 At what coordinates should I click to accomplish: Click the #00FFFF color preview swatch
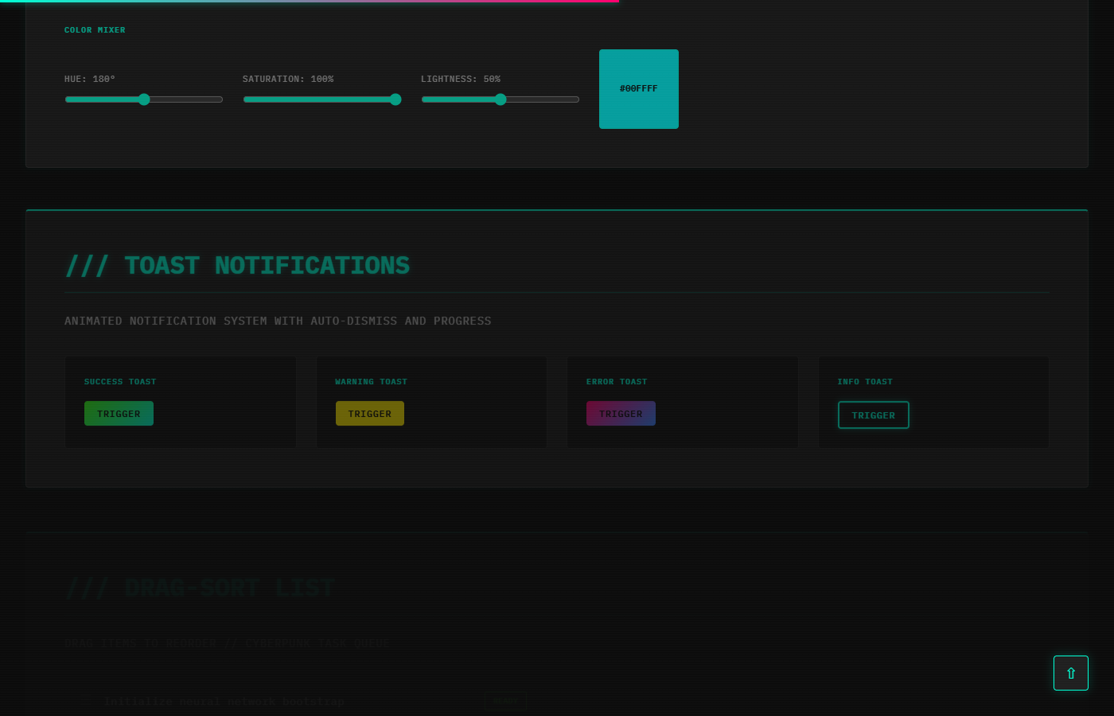pos(639,88)
